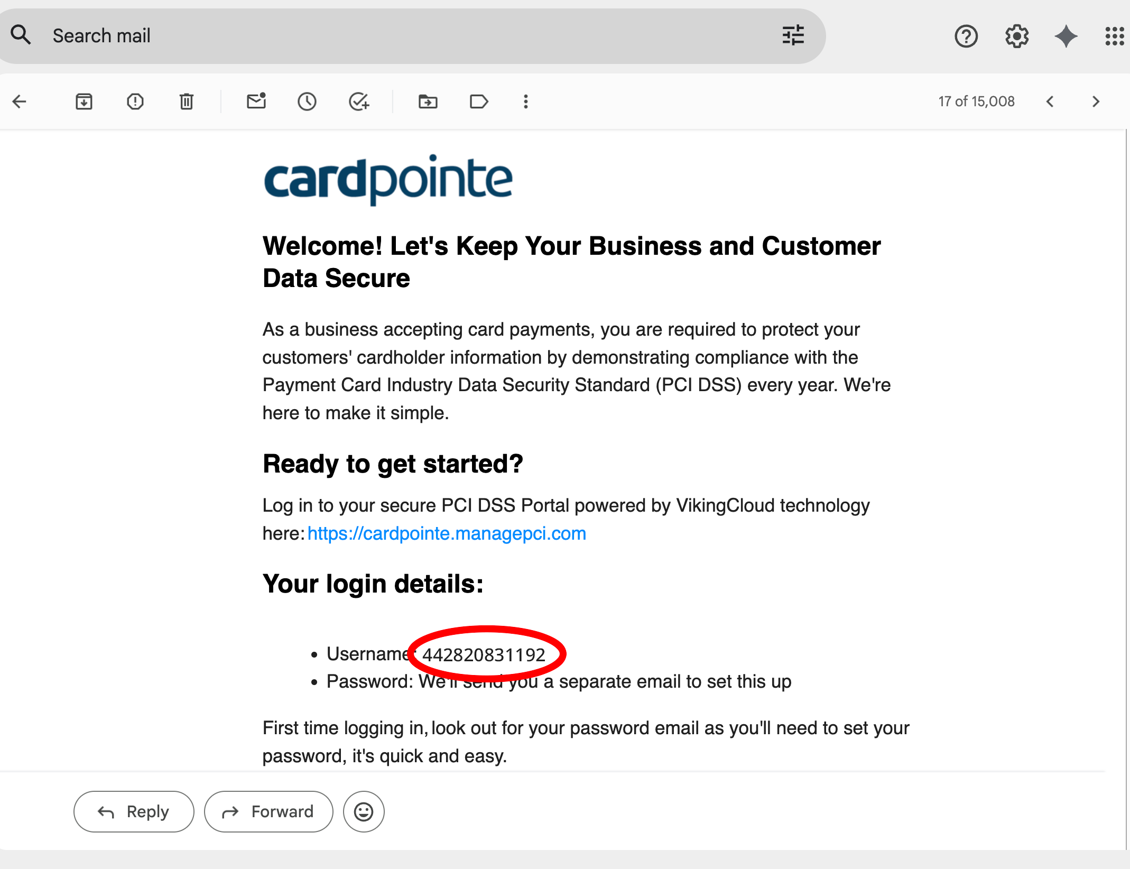This screenshot has height=869, width=1130.
Task: Snooze this email with clock icon
Action: 307,101
